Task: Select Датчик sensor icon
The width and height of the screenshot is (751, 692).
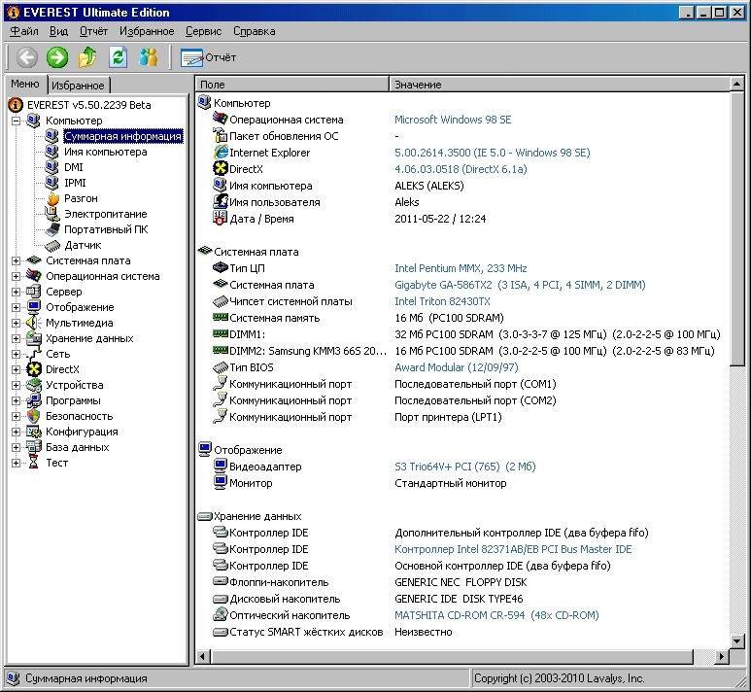Action: (x=51, y=245)
